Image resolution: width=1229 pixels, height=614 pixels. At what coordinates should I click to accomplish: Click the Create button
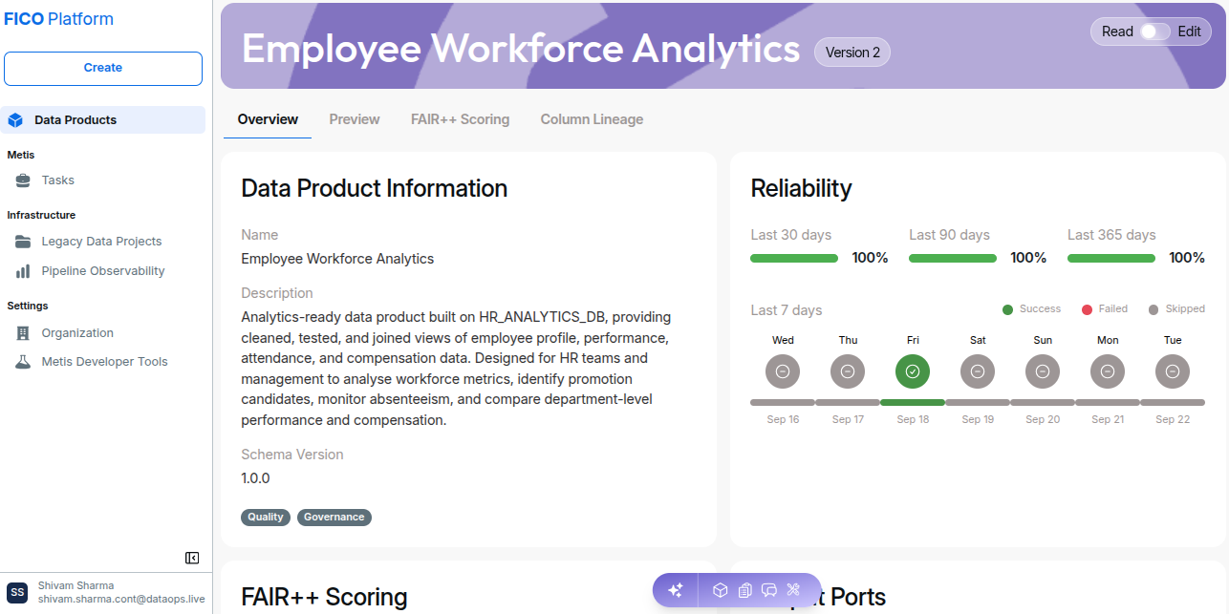103,69
